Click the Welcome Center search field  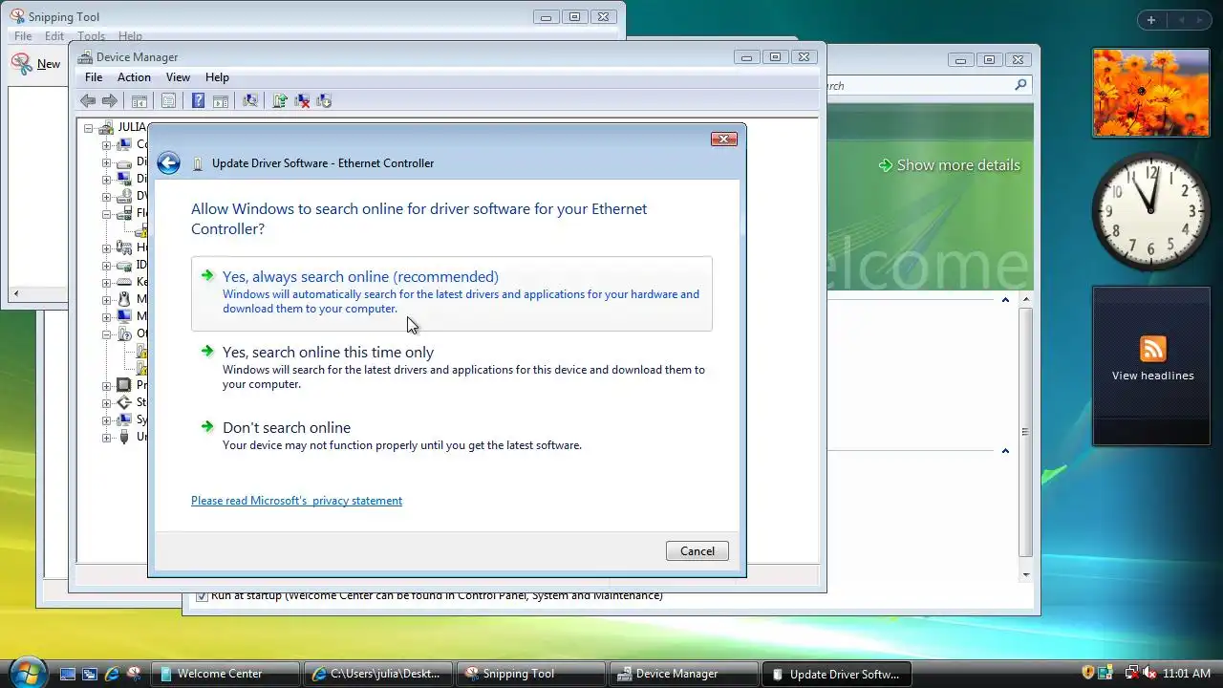[917, 86]
